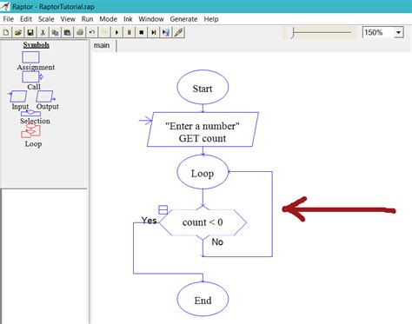412x324 pixels.
Task: Open the View menu
Action: pyautogui.click(x=68, y=19)
